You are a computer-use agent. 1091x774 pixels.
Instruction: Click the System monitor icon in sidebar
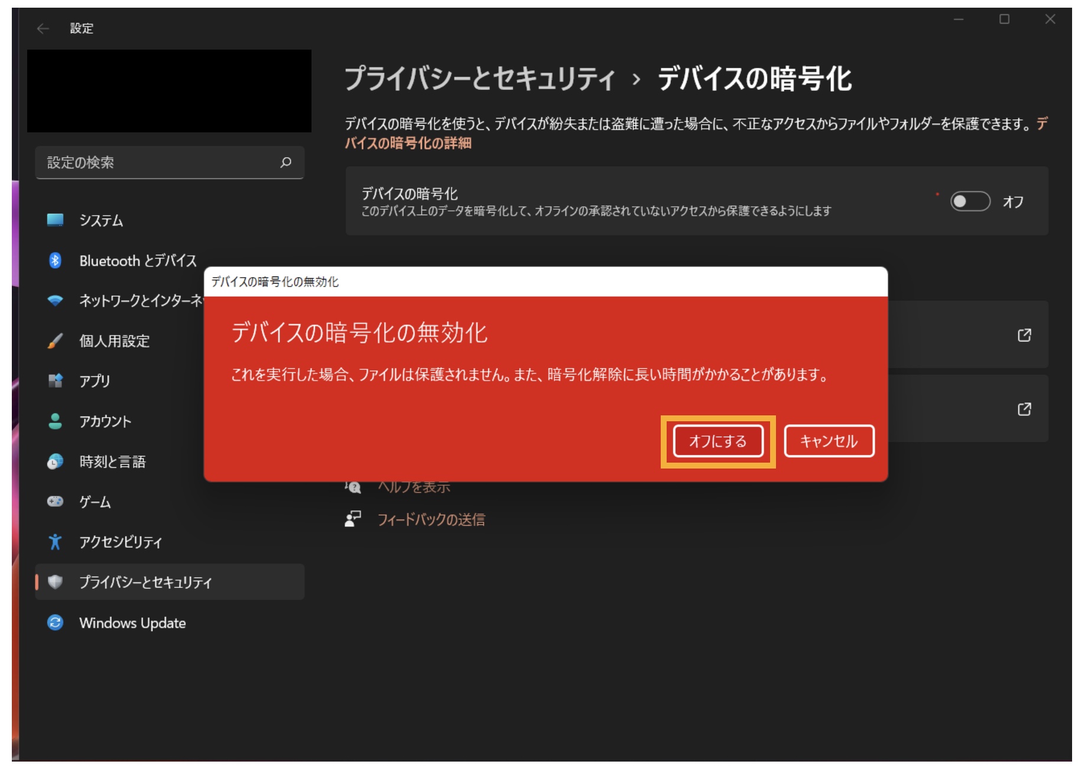[x=55, y=220]
